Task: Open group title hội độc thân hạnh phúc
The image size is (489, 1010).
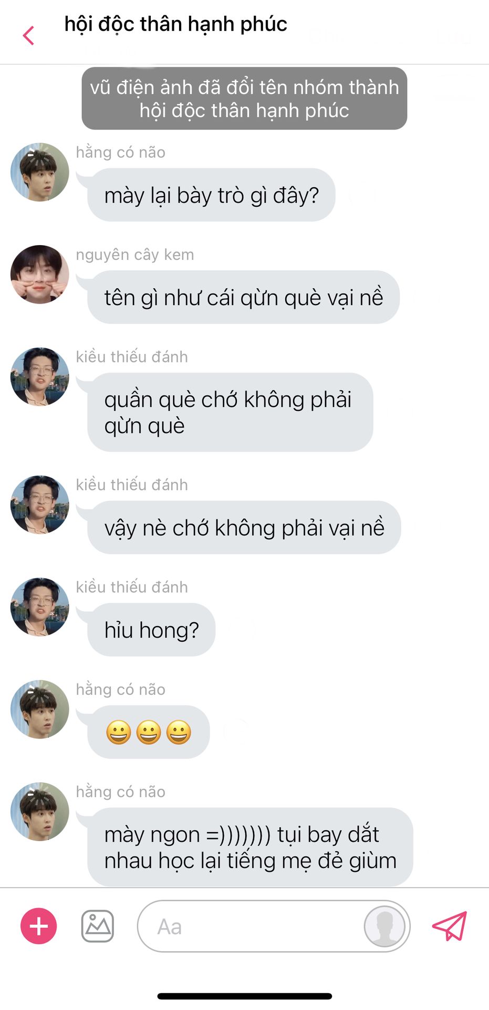Action: point(175,24)
